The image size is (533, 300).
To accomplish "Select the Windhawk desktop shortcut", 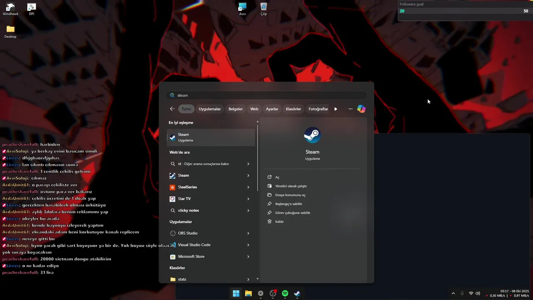I will pyautogui.click(x=10, y=9).
